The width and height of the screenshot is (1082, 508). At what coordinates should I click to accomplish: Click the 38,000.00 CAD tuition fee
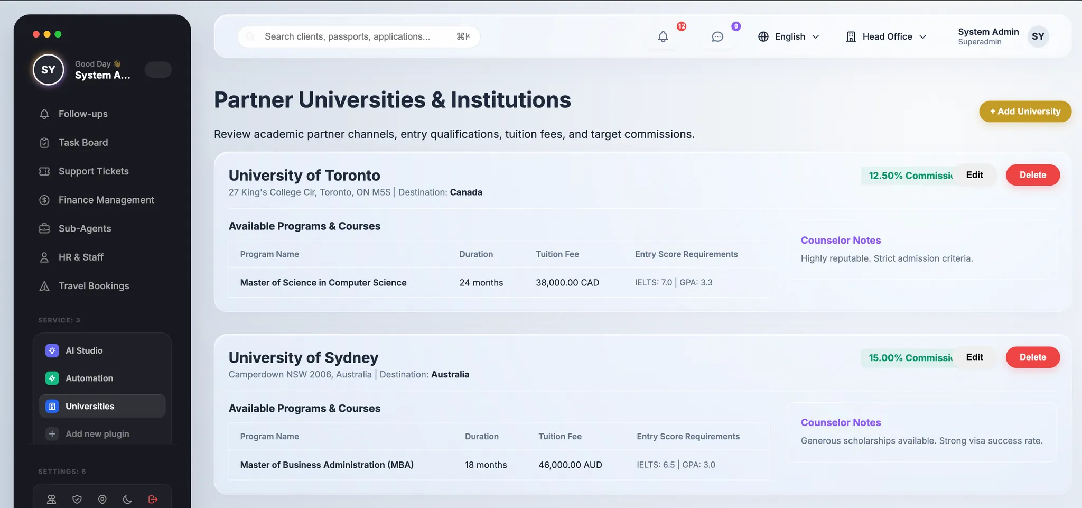[x=567, y=283]
